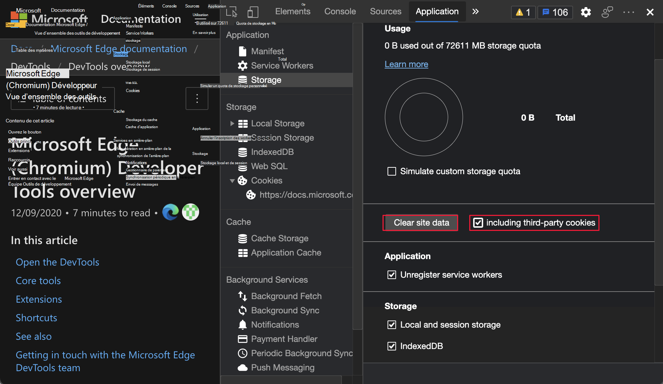Screen dimensions: 663x384
Task: Click the Storage database icon in Application section
Action: tap(243, 80)
